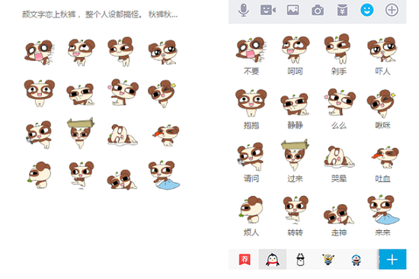
Task: Toggle the blue smiley emoji panel icon
Action: 367,10
